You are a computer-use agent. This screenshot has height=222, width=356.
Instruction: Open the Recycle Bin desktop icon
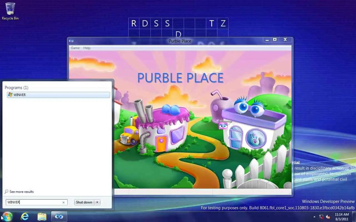pyautogui.click(x=10, y=11)
